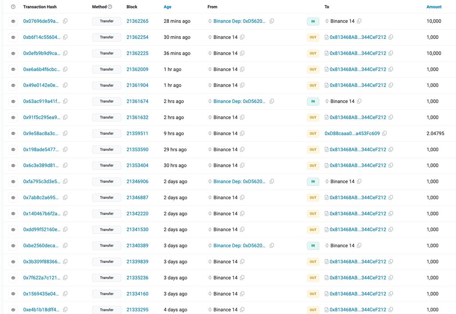
Task: Click the Transaction Hash column header
Action: click(40, 7)
